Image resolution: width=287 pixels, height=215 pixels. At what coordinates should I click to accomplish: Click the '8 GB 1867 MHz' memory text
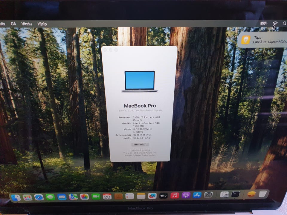click(142, 129)
